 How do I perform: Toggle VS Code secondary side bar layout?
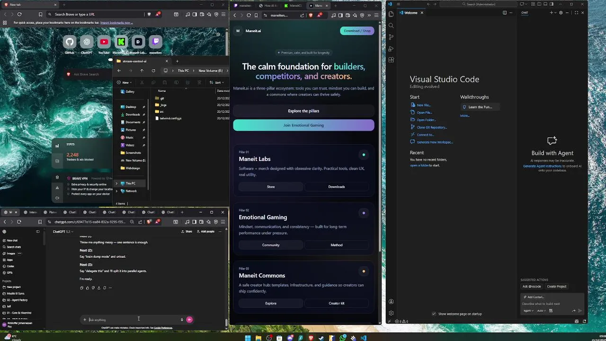pyautogui.click(x=552, y=4)
